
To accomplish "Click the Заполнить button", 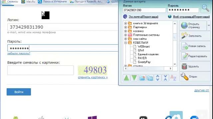I will (x=195, y=36).
